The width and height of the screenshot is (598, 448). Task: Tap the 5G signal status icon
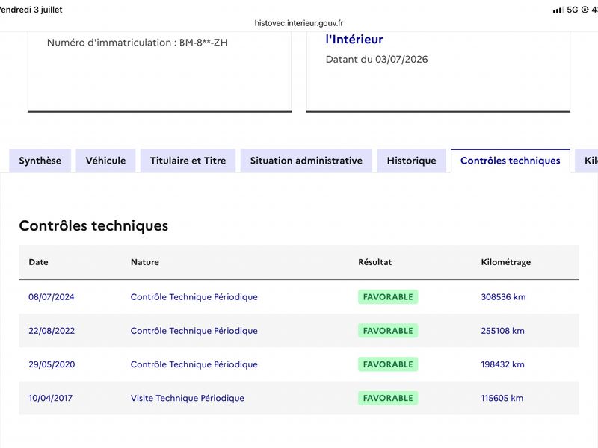coord(573,10)
